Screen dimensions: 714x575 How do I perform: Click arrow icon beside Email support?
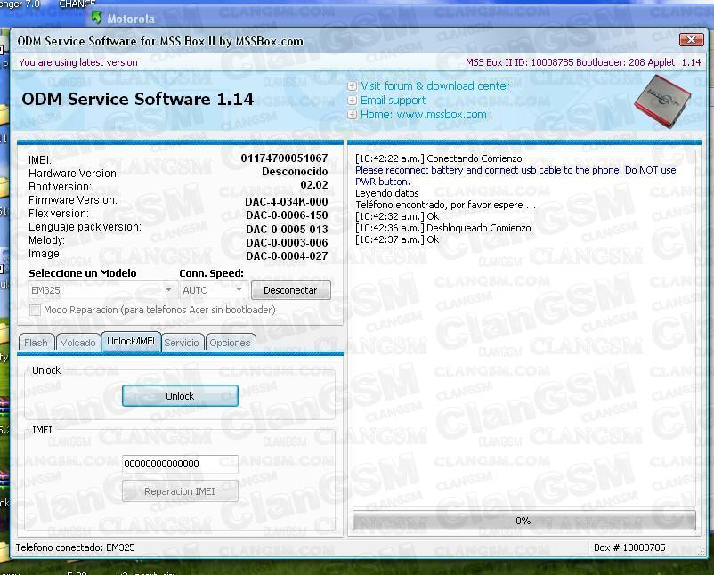[x=352, y=101]
